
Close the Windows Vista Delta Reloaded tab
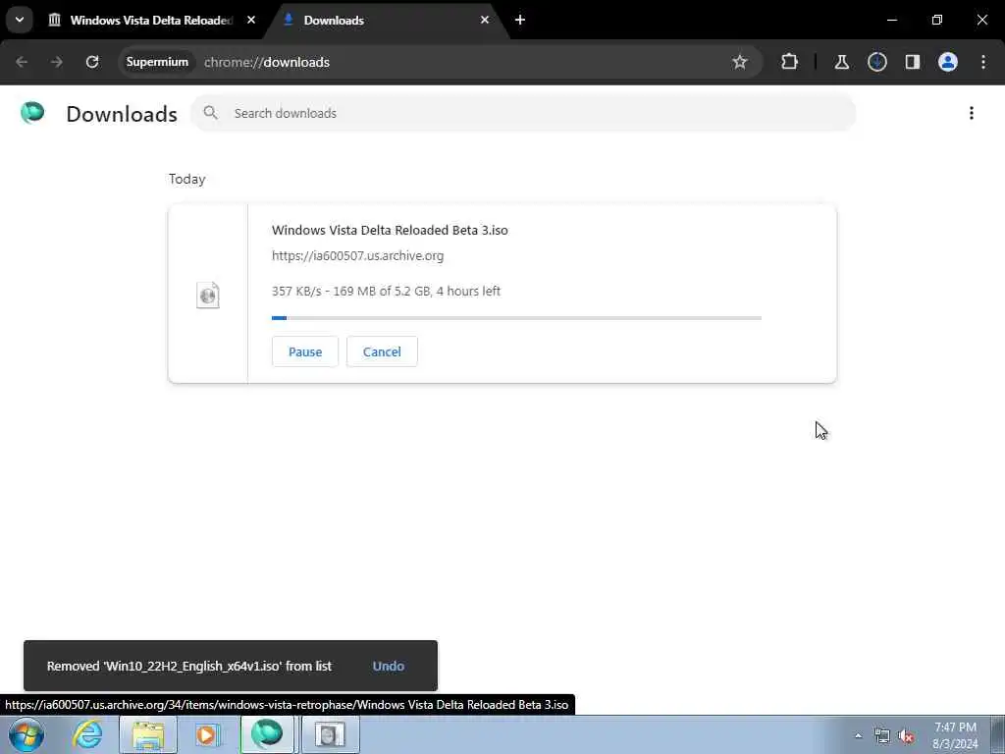point(251,20)
